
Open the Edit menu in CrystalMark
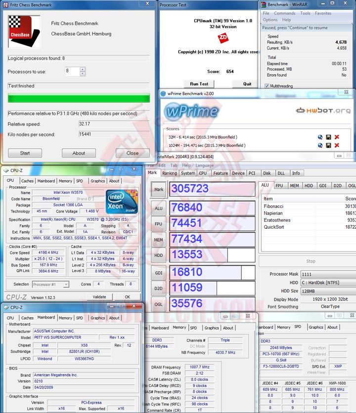(162, 165)
